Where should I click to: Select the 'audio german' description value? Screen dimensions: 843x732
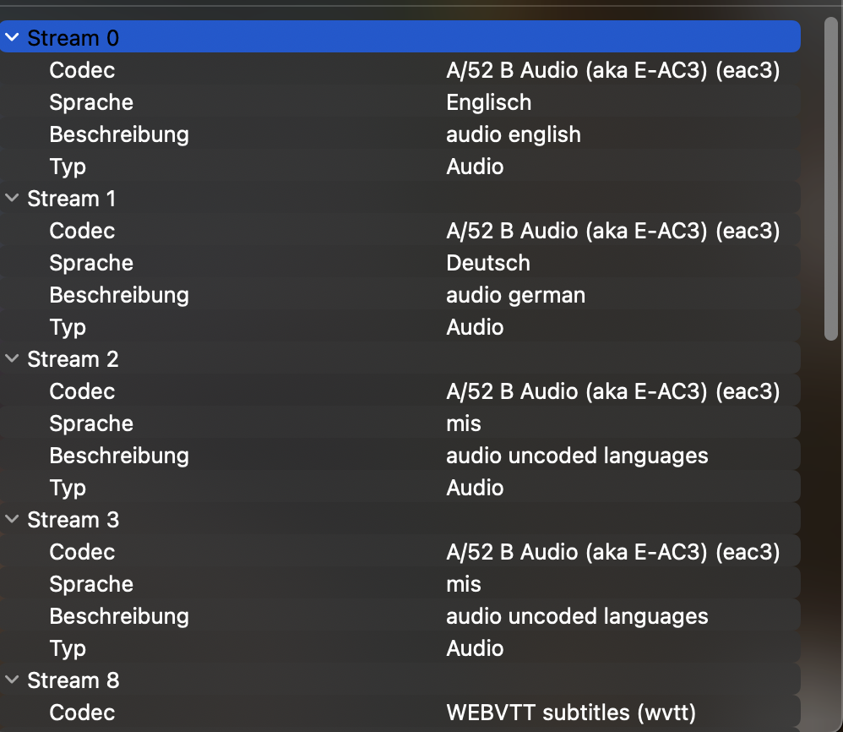pyautogui.click(x=515, y=295)
